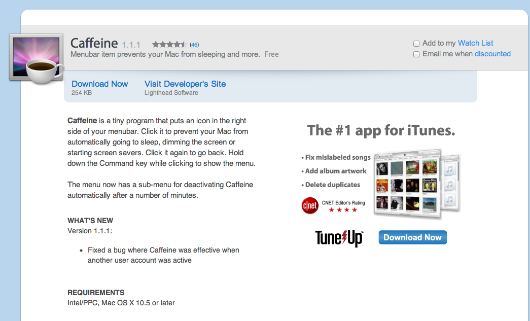Visit Developer's Site link
The height and width of the screenshot is (321, 530).
tap(185, 84)
